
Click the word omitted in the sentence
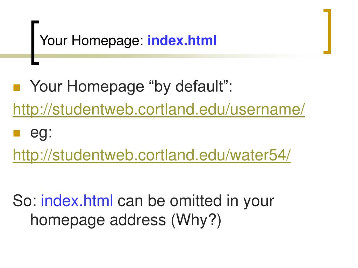(x=196, y=201)
